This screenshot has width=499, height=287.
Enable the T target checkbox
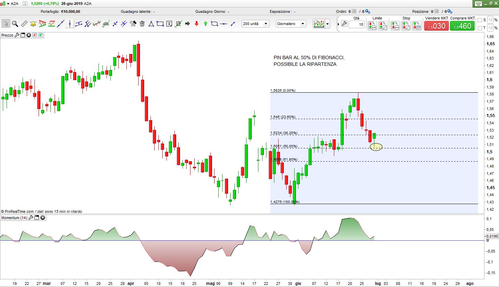[480, 28]
